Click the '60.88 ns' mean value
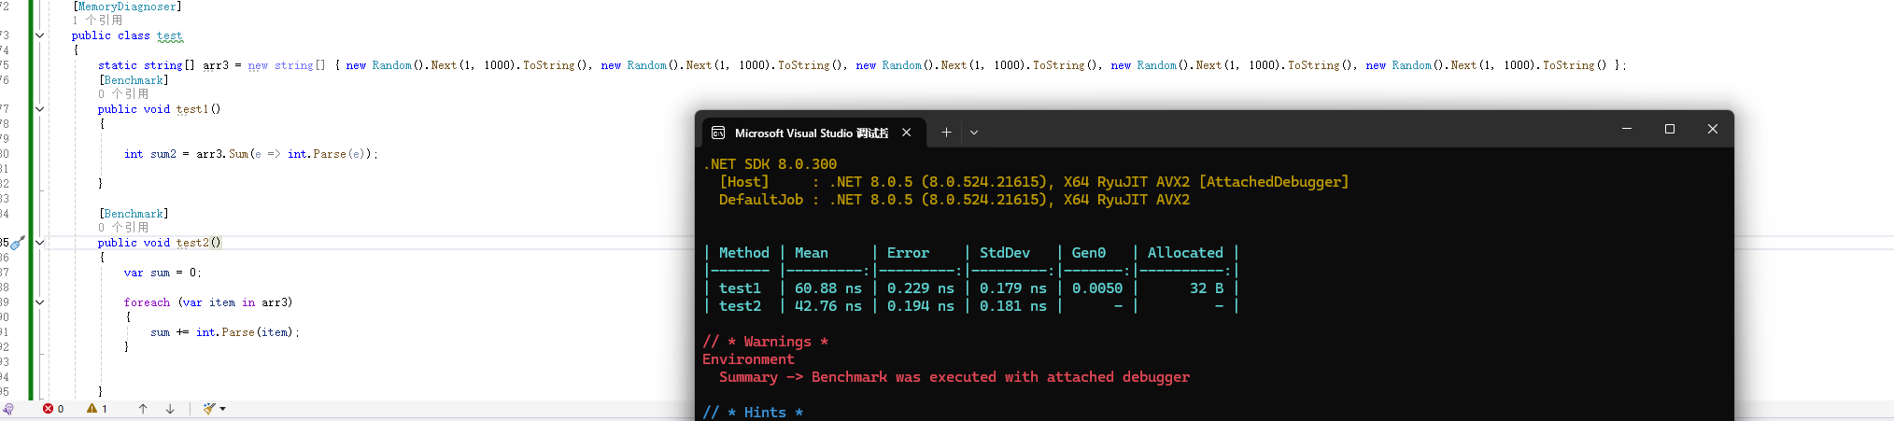The height and width of the screenshot is (421, 1894). (x=828, y=288)
